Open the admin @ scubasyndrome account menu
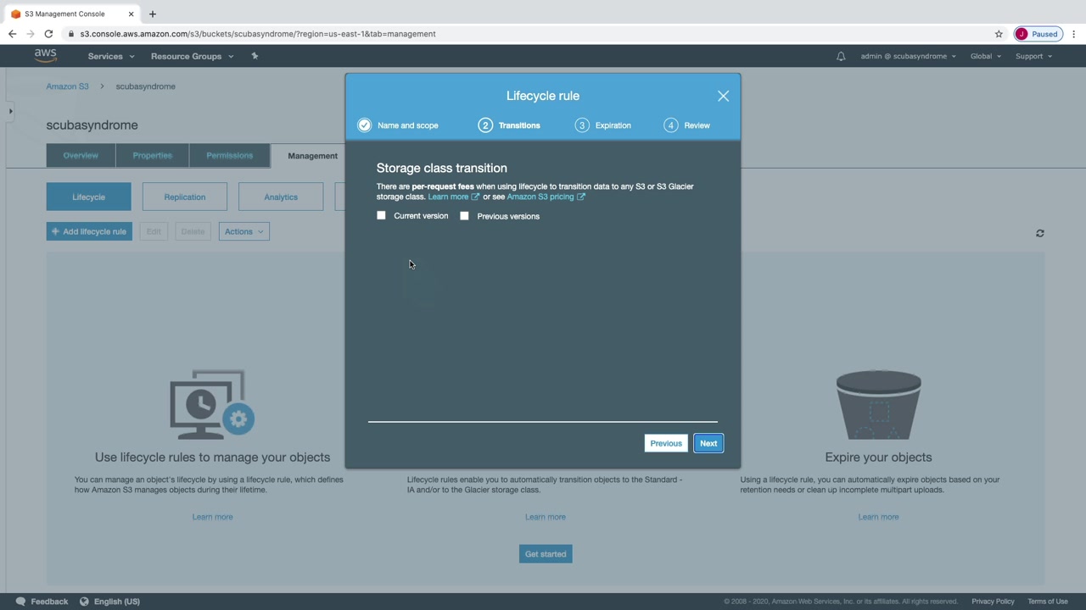 point(908,56)
